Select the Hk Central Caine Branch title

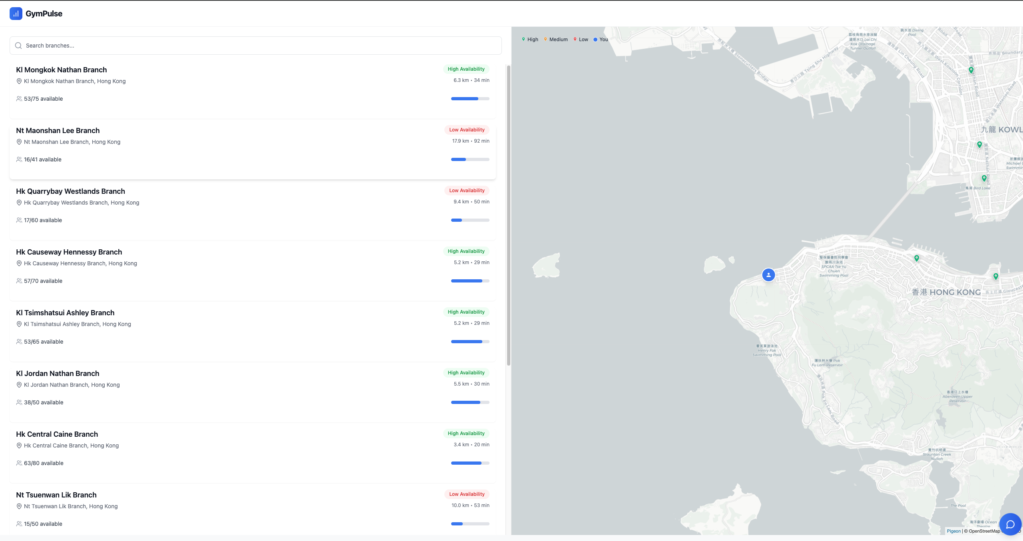57,434
